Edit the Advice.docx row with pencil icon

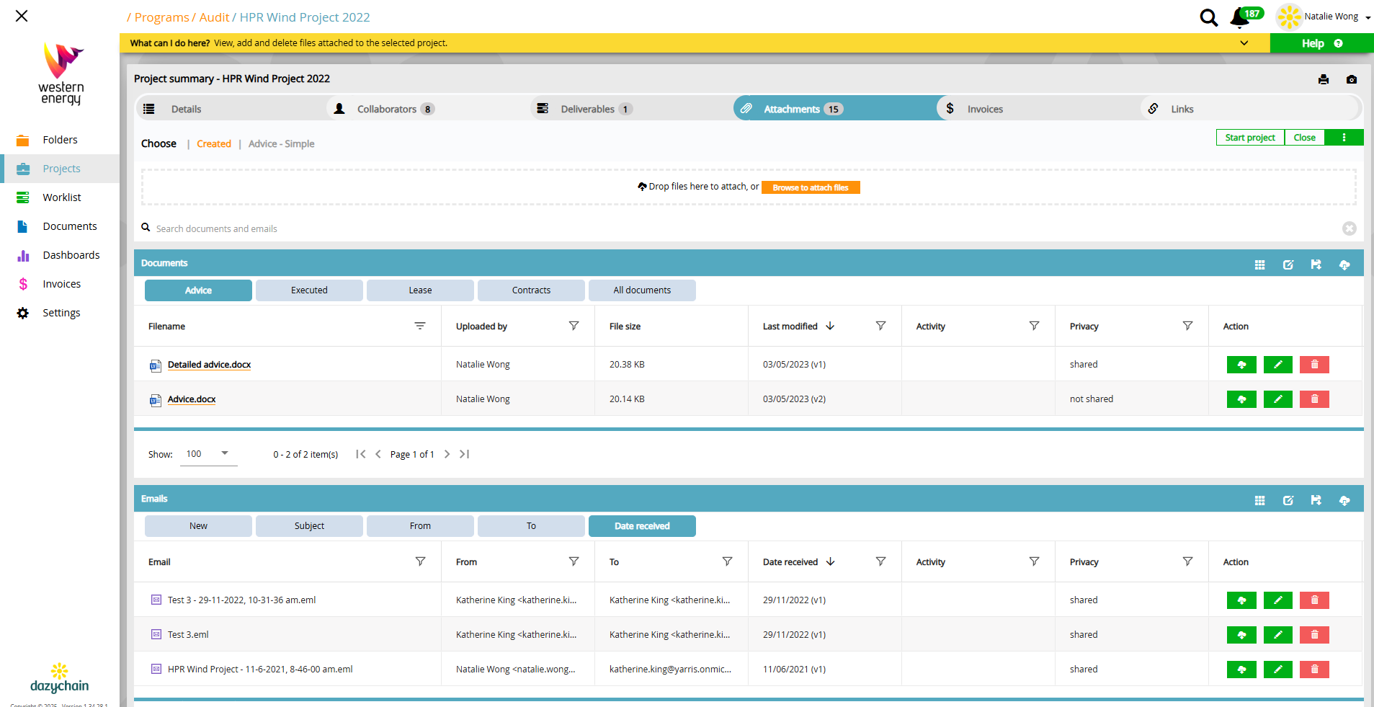coord(1278,399)
